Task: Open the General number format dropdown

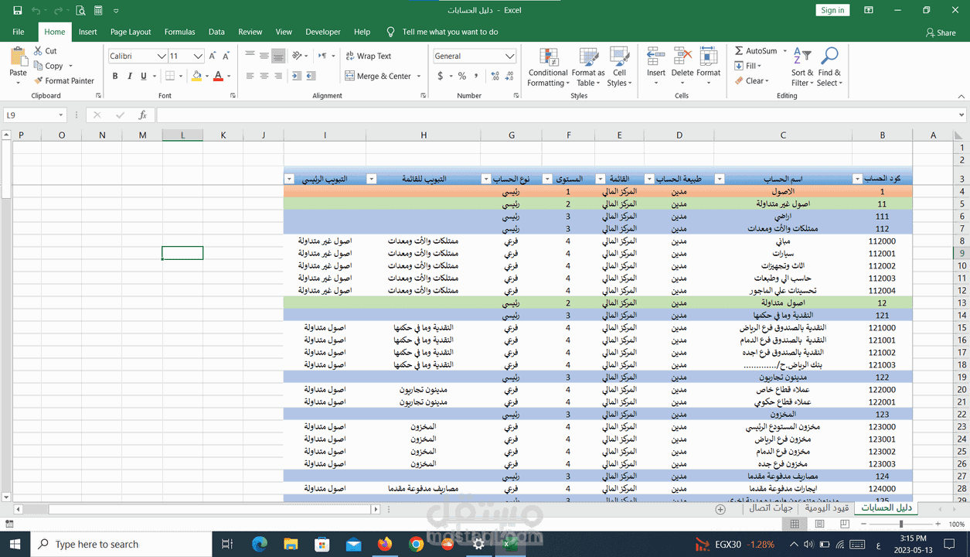Action: [509, 56]
